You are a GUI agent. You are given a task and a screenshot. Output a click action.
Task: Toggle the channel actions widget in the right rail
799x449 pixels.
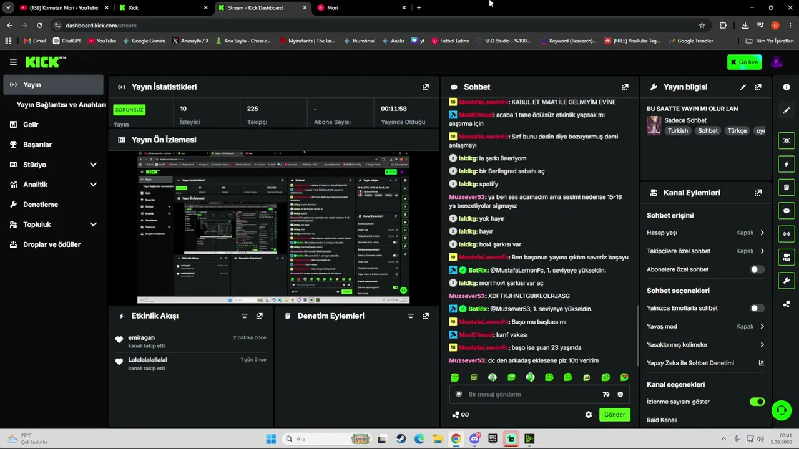[787, 257]
